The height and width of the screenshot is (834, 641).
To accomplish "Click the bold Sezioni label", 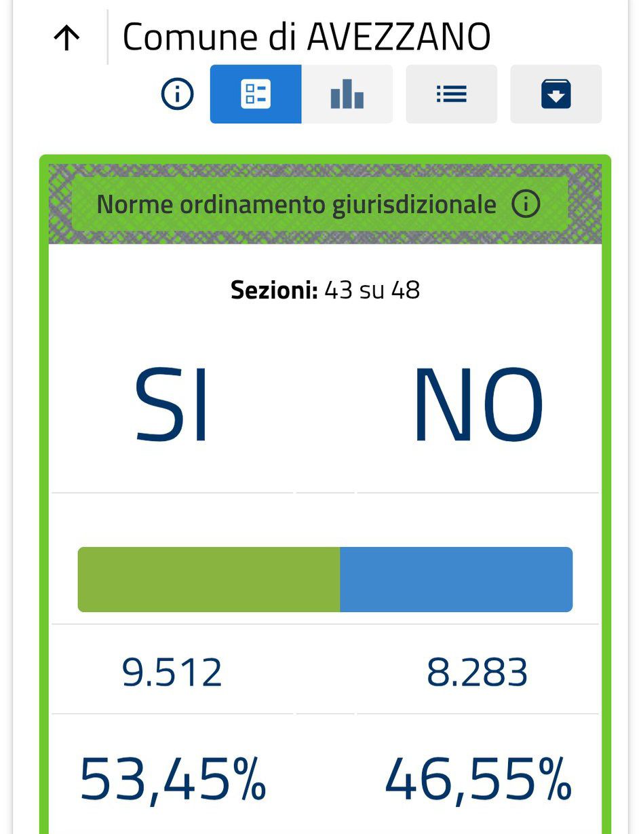I will coord(274,290).
